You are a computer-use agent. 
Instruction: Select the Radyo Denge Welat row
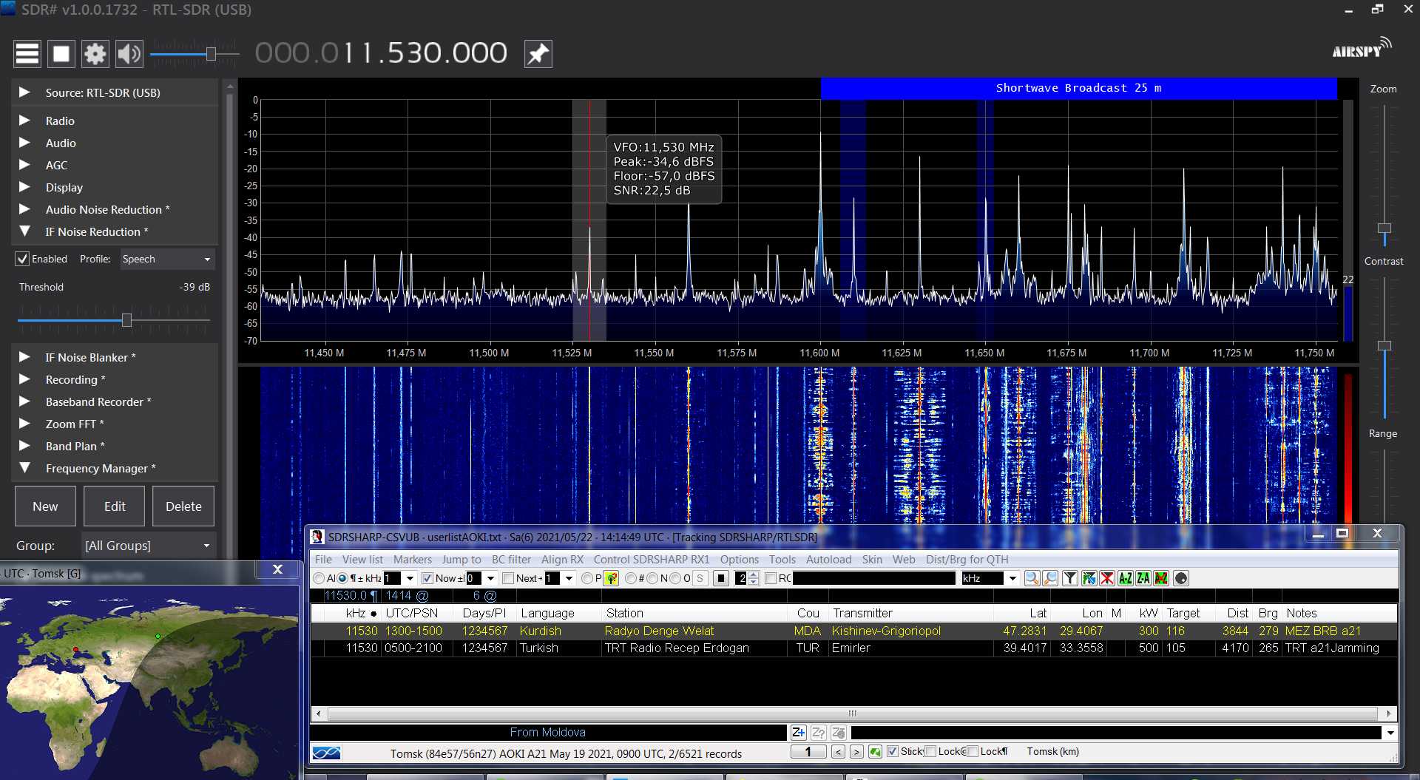(853, 631)
